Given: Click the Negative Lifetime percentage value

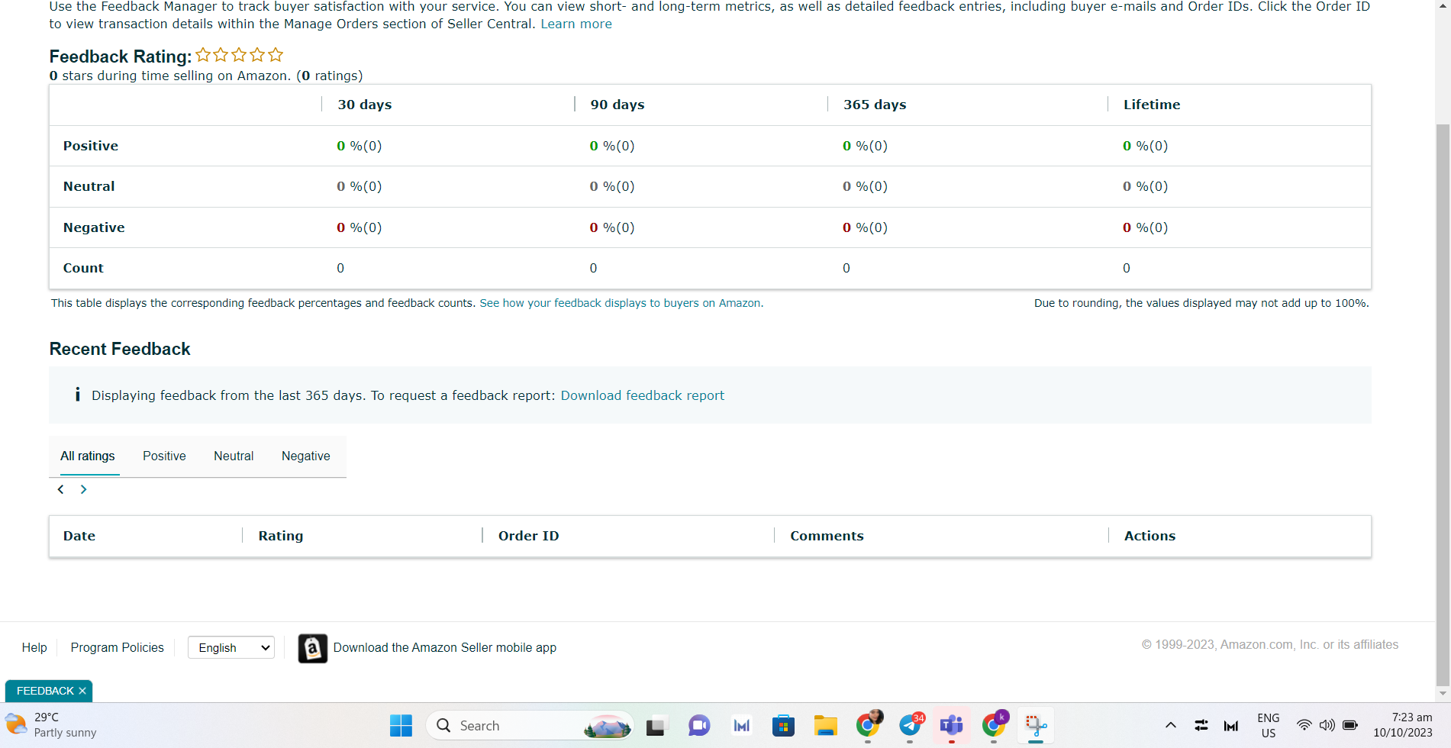Looking at the screenshot, I should [1146, 227].
